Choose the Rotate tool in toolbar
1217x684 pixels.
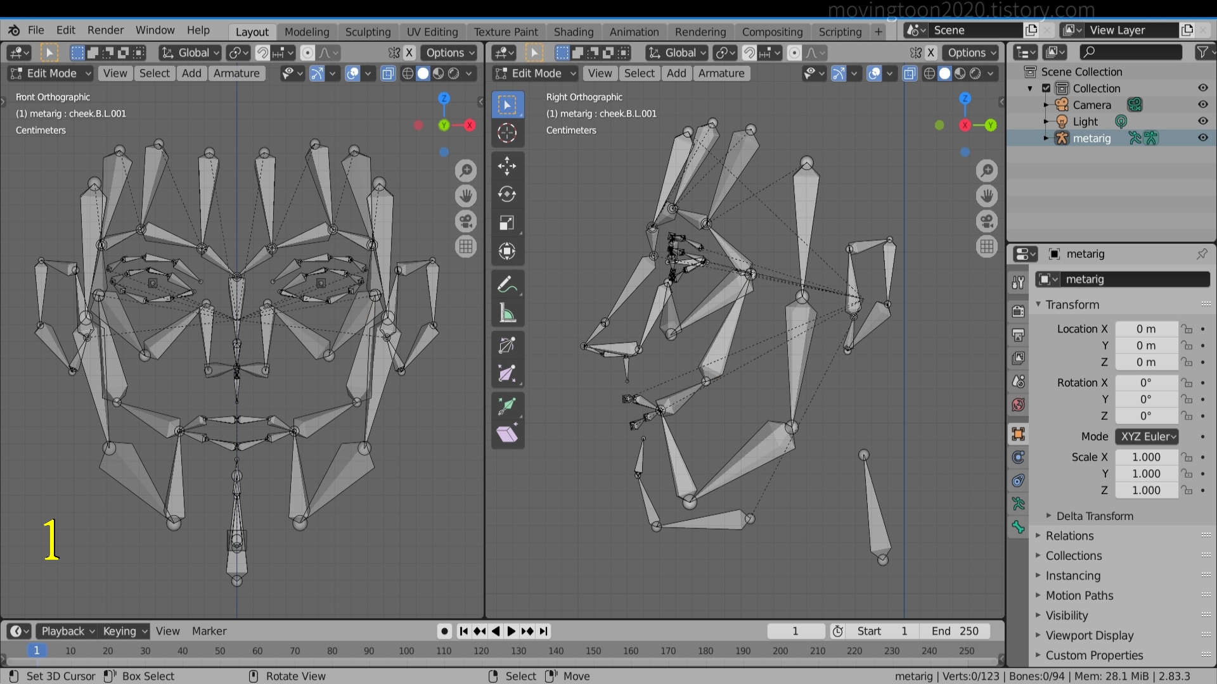point(507,194)
